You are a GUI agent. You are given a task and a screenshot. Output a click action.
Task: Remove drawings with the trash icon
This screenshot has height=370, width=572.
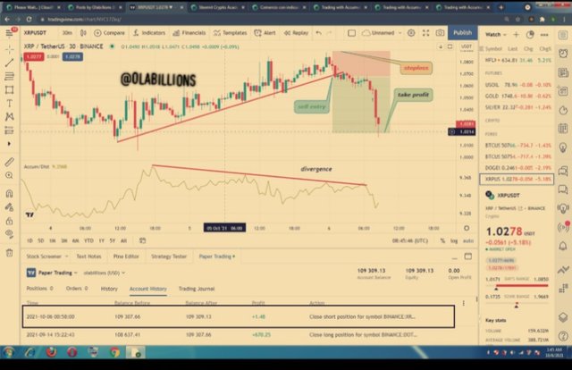(x=10, y=253)
